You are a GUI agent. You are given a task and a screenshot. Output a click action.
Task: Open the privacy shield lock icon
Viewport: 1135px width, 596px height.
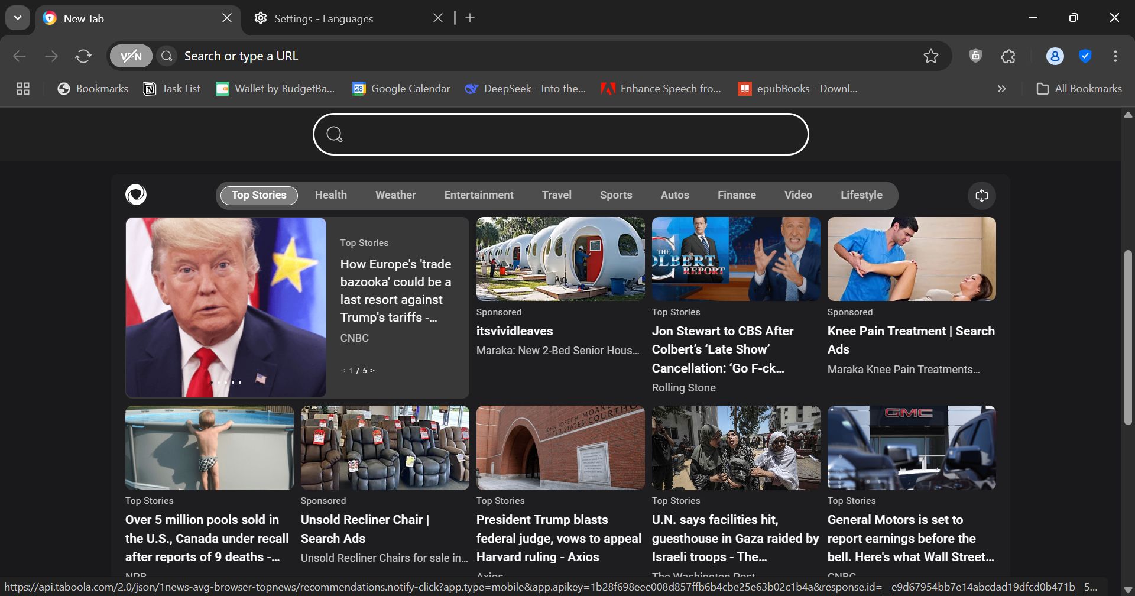pos(975,56)
